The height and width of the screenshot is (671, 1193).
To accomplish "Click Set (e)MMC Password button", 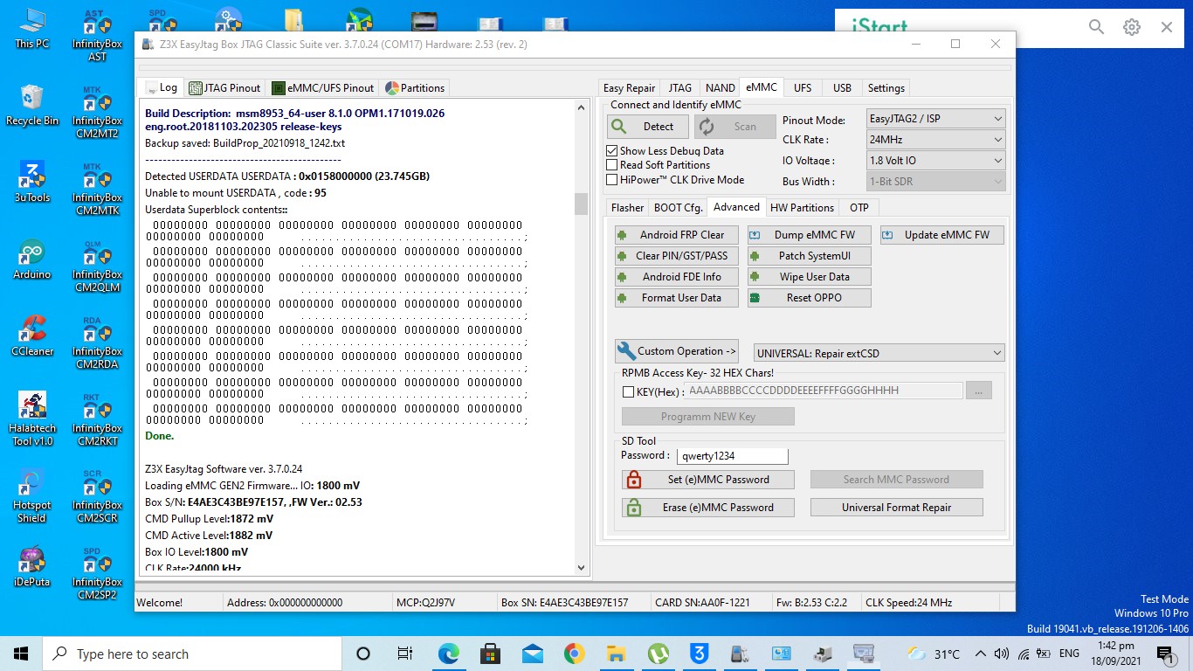I will point(708,480).
